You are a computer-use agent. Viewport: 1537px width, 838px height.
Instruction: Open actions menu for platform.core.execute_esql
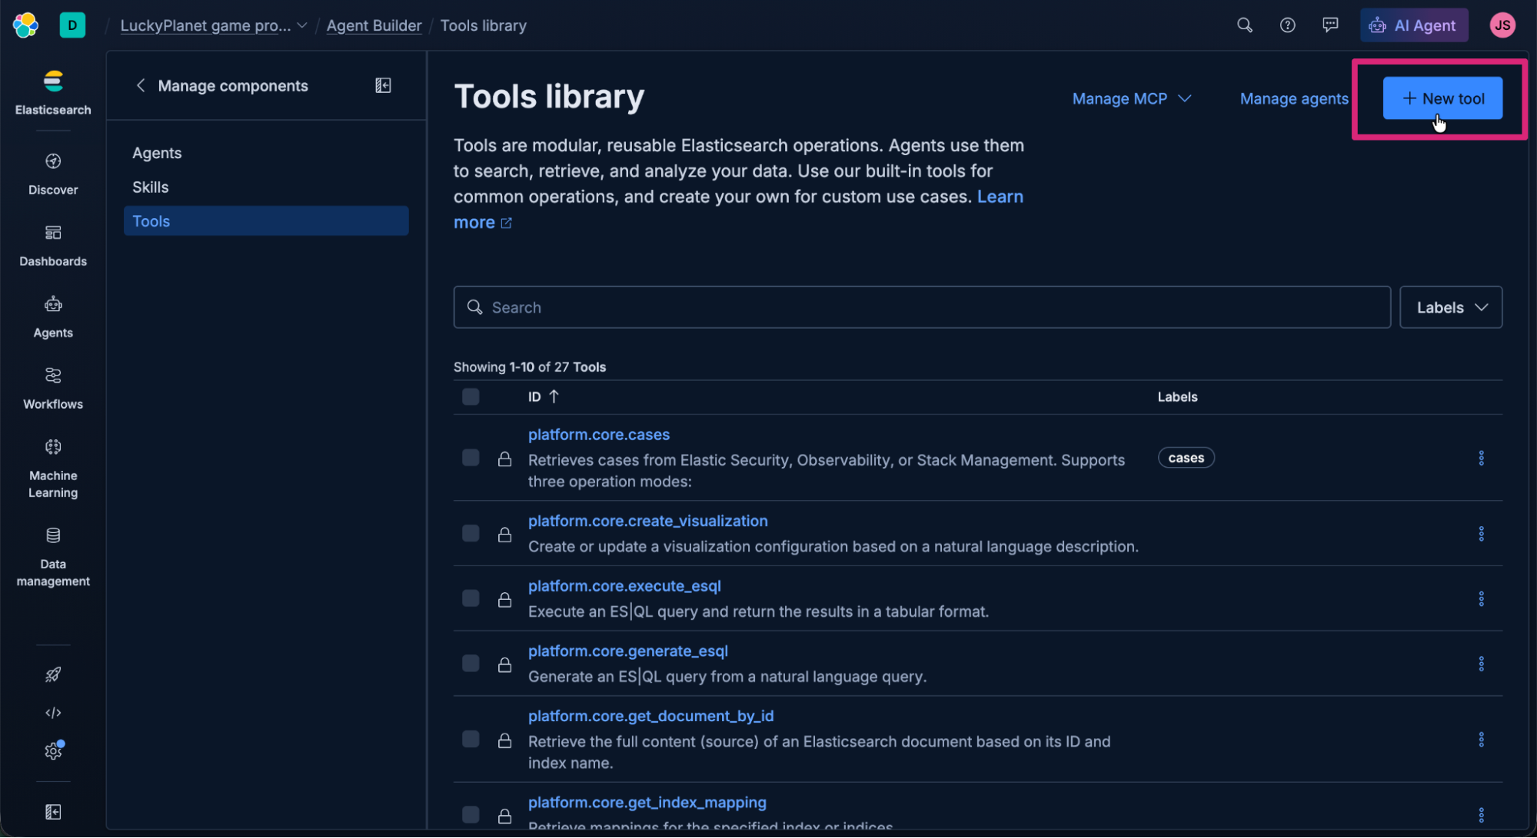(1481, 598)
